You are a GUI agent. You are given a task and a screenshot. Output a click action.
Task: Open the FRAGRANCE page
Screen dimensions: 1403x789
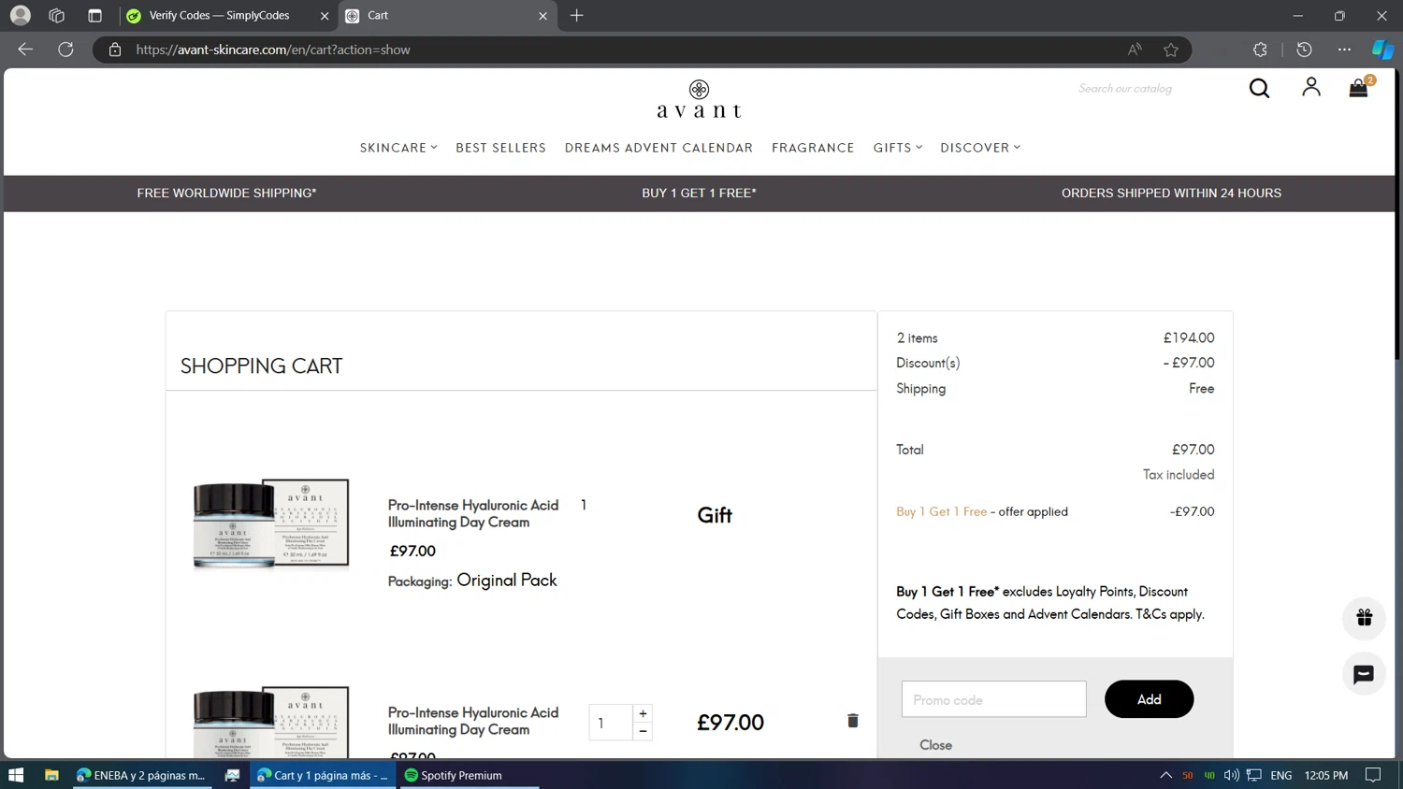point(813,148)
